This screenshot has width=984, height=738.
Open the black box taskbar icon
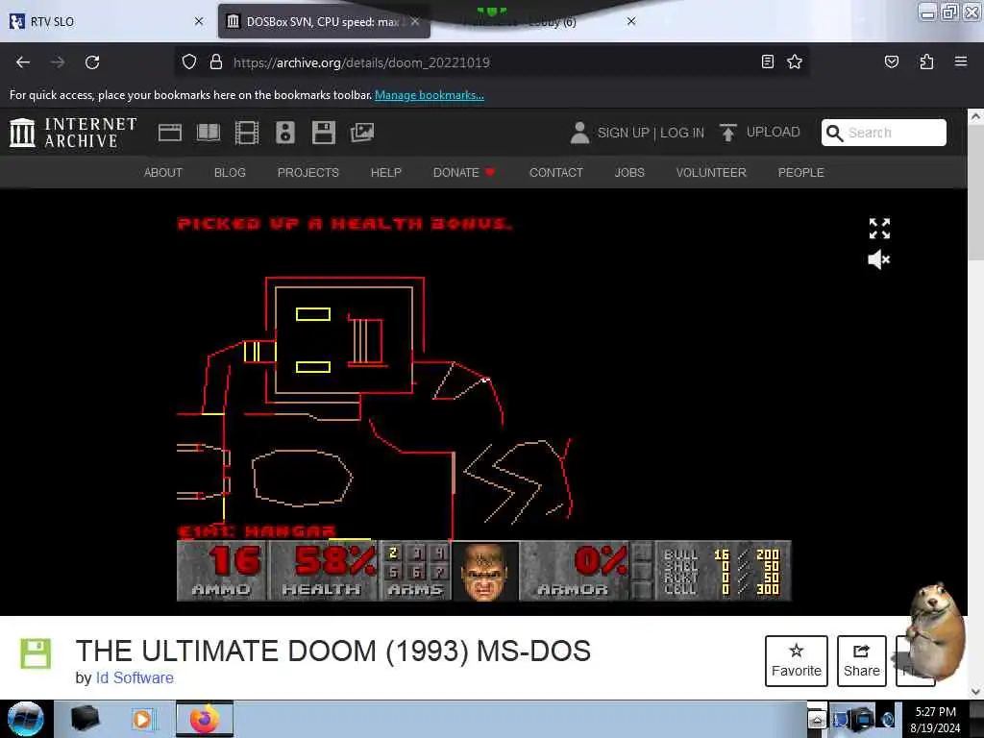pos(86,719)
